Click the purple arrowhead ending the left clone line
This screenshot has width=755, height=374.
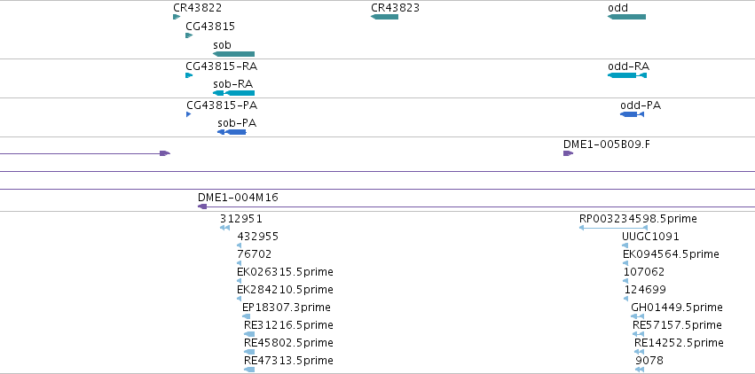coord(165,153)
